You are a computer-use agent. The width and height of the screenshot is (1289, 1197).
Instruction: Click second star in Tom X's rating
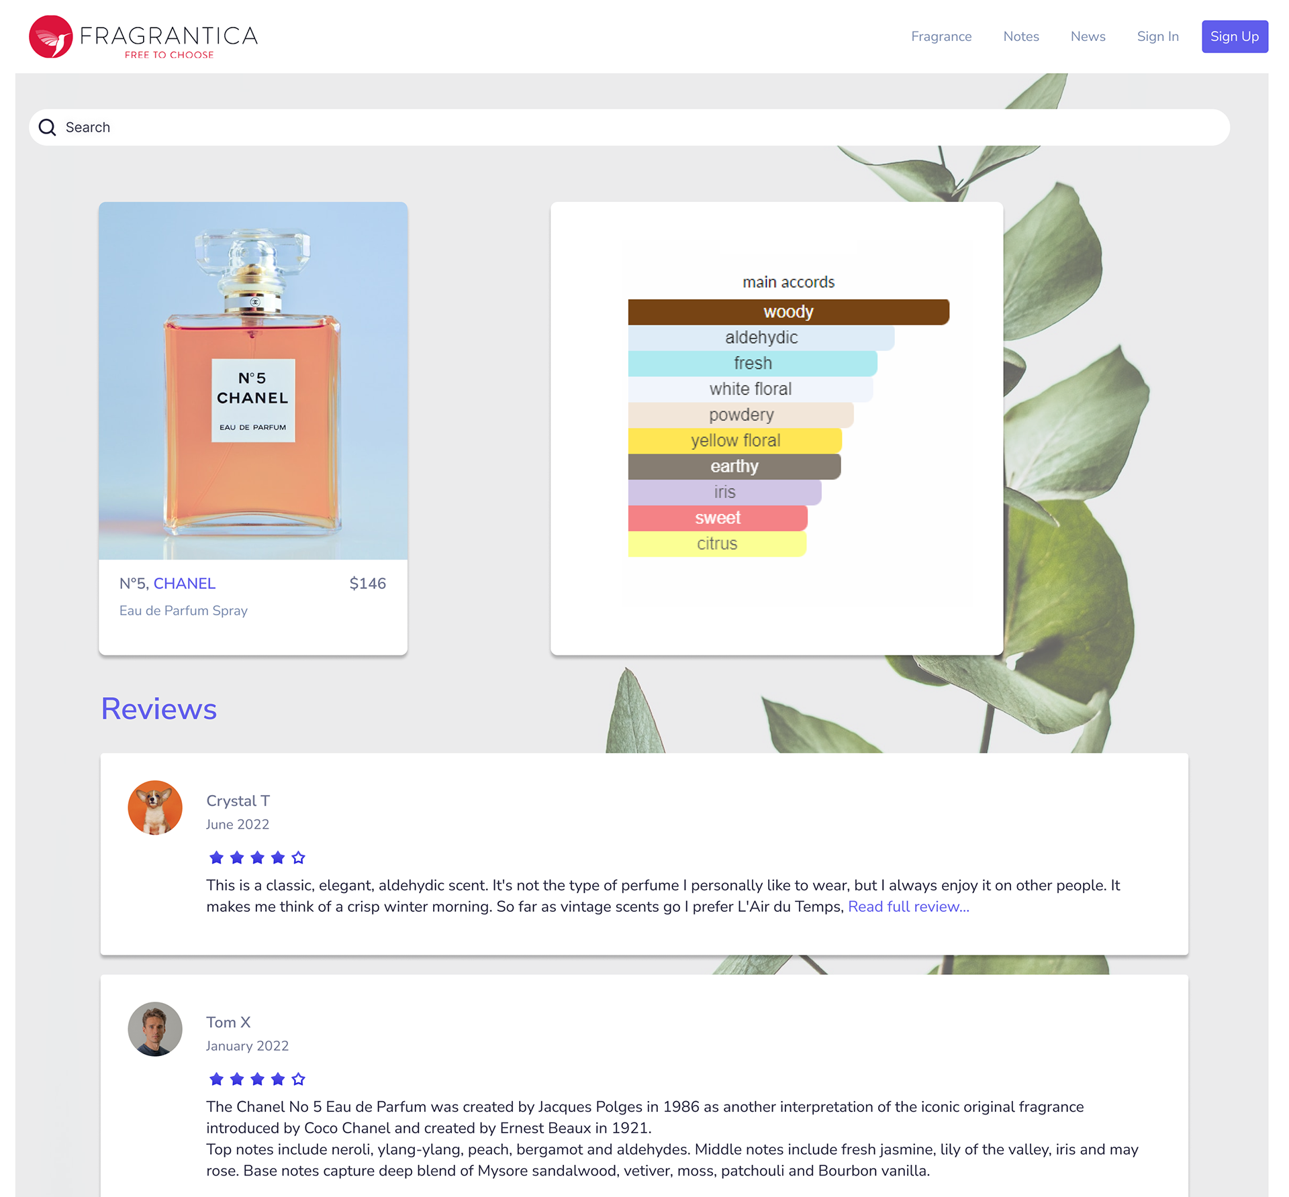pyautogui.click(x=237, y=1079)
